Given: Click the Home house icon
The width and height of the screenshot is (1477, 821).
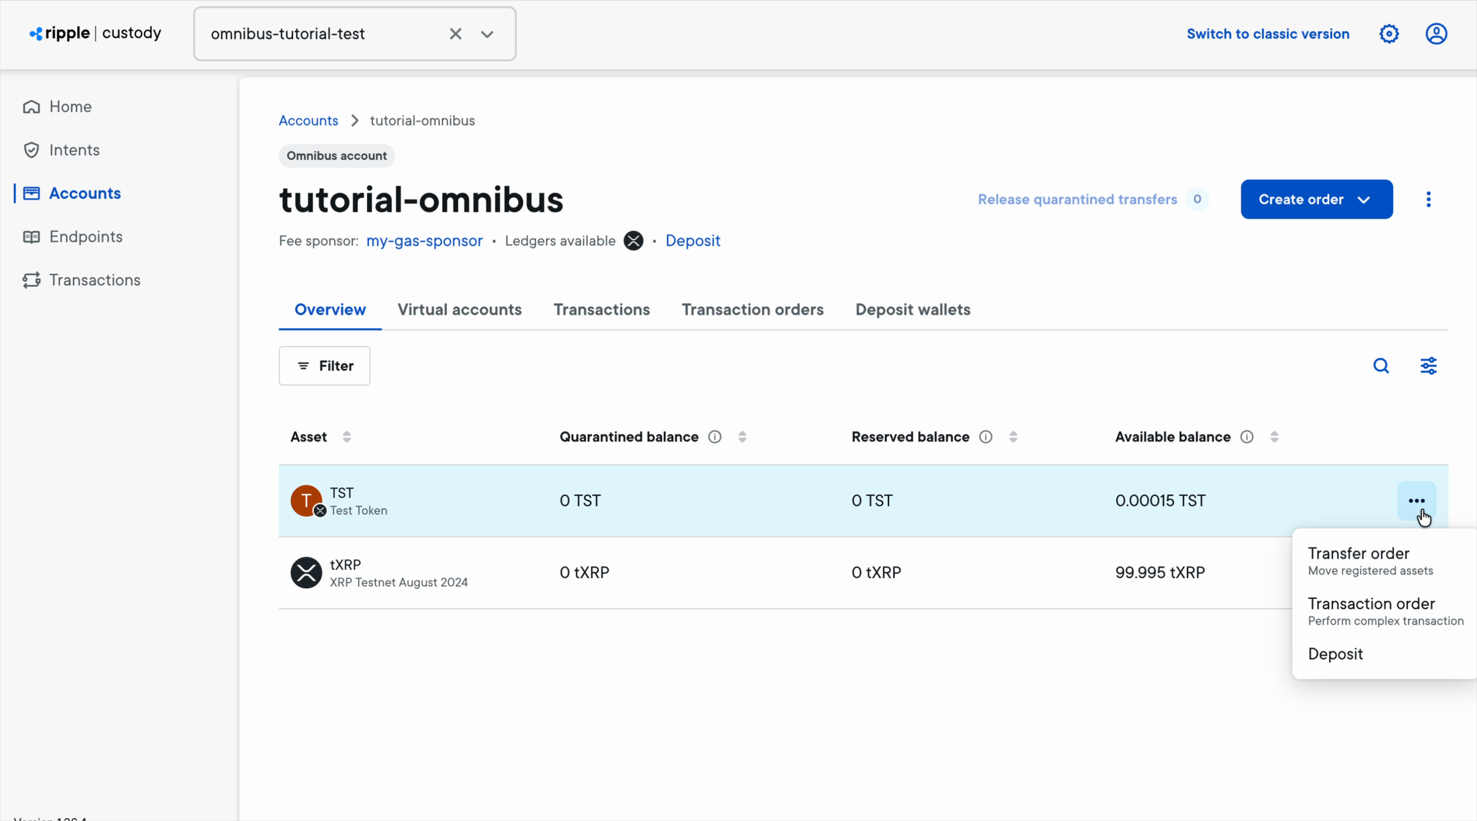Looking at the screenshot, I should 32,107.
